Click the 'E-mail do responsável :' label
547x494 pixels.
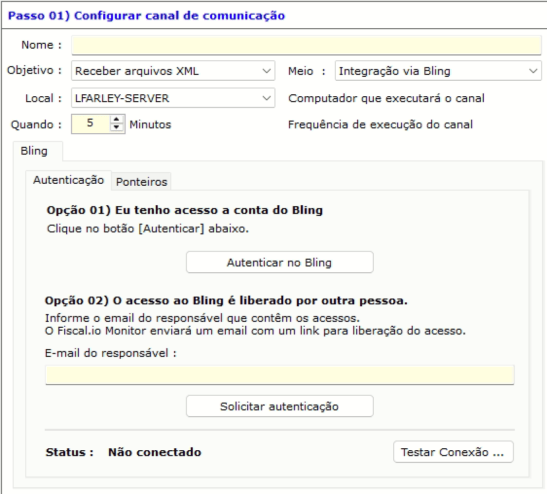click(x=111, y=353)
